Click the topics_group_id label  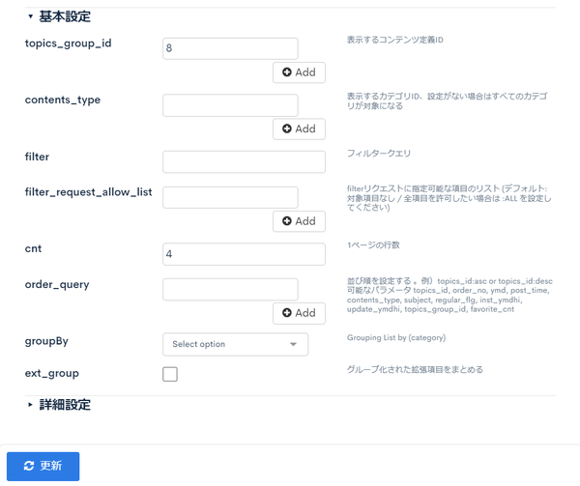[x=68, y=43]
